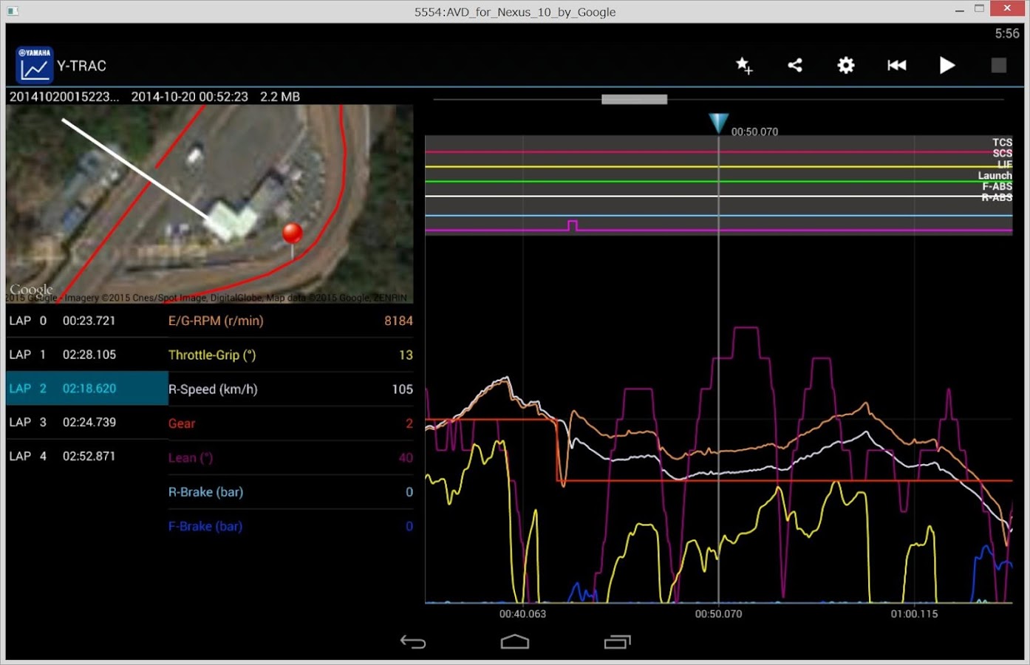This screenshot has height=665, width=1030.
Task: Tap the Android home button
Action: [x=515, y=641]
